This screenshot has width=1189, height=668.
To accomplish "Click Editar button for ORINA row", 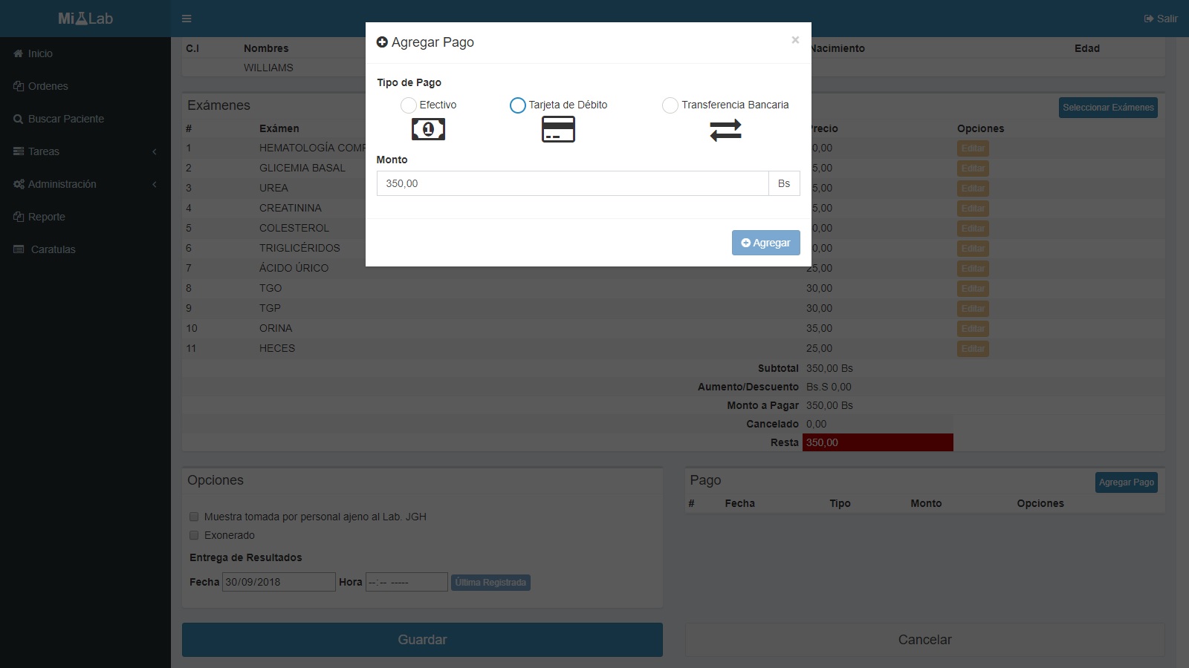I will tap(973, 329).
